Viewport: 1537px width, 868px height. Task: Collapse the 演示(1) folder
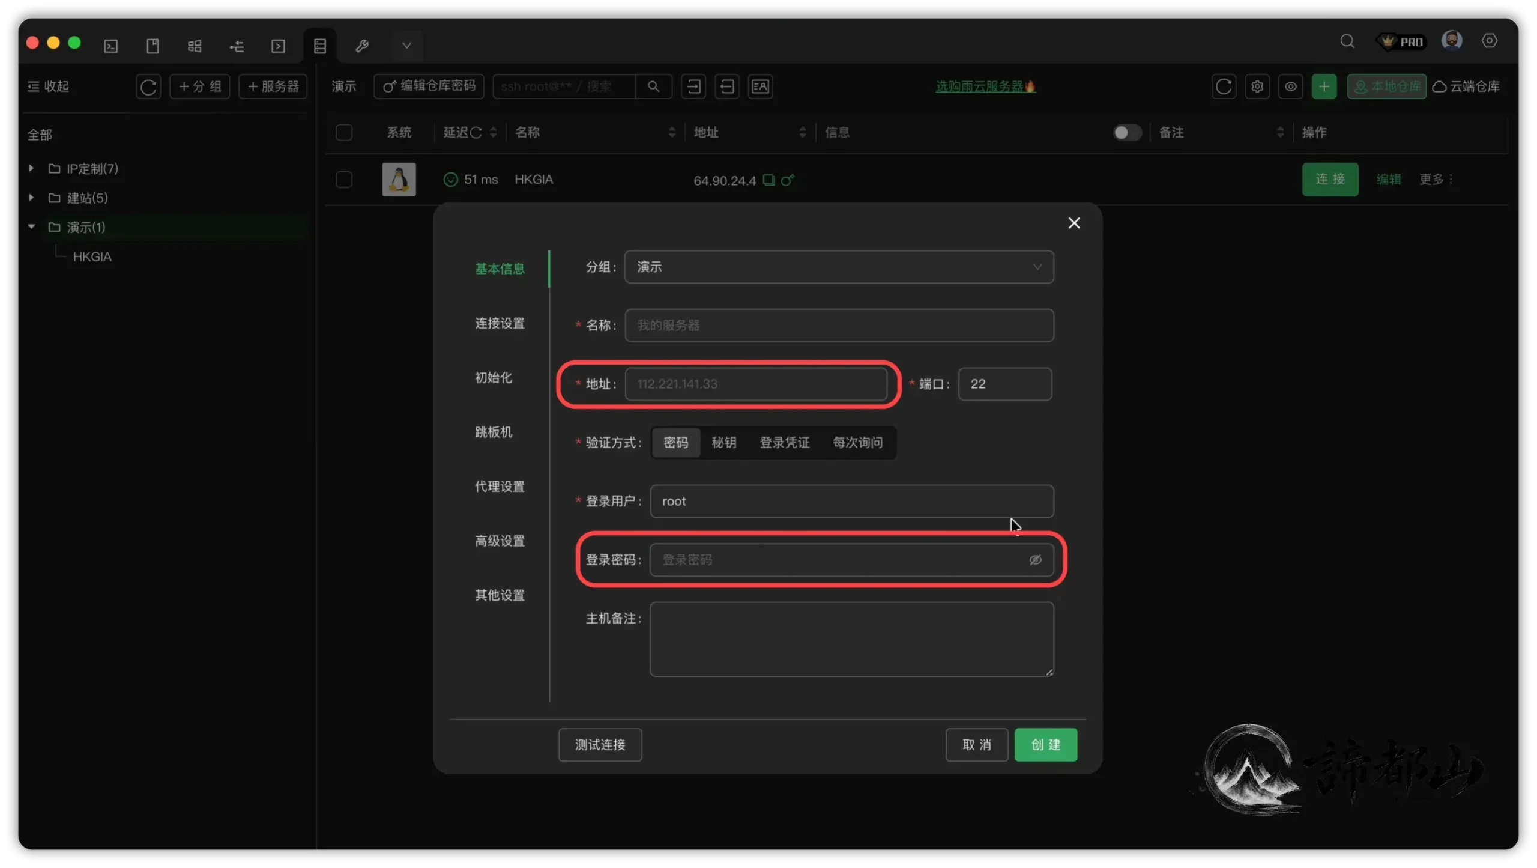(x=31, y=227)
